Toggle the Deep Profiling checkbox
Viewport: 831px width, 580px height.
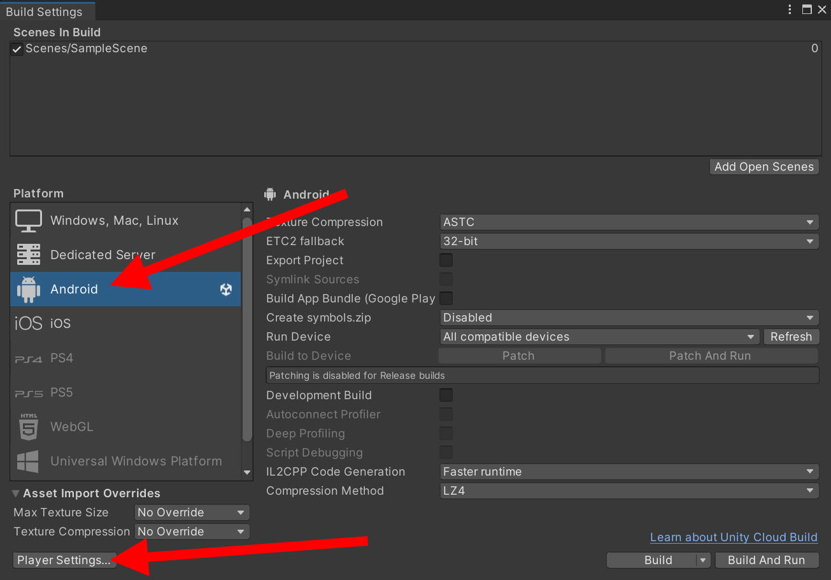(446, 433)
